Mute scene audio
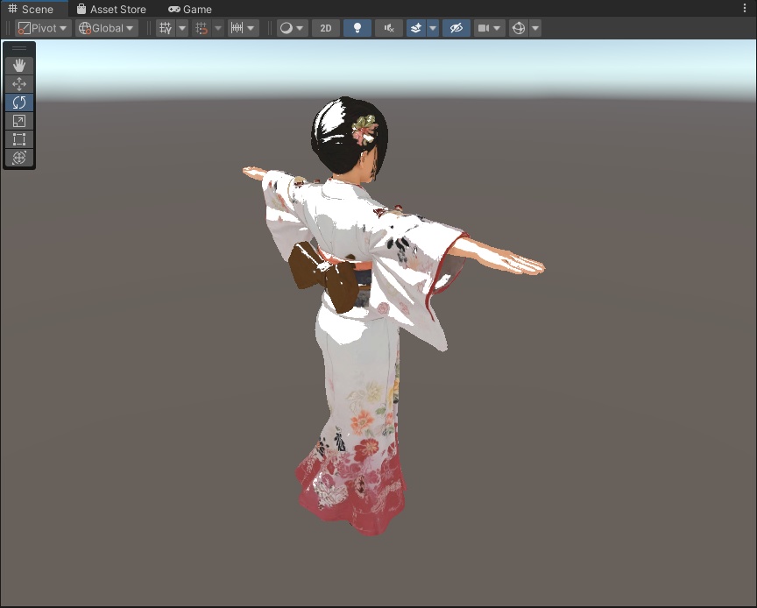Image resolution: width=757 pixels, height=608 pixels. click(x=387, y=27)
